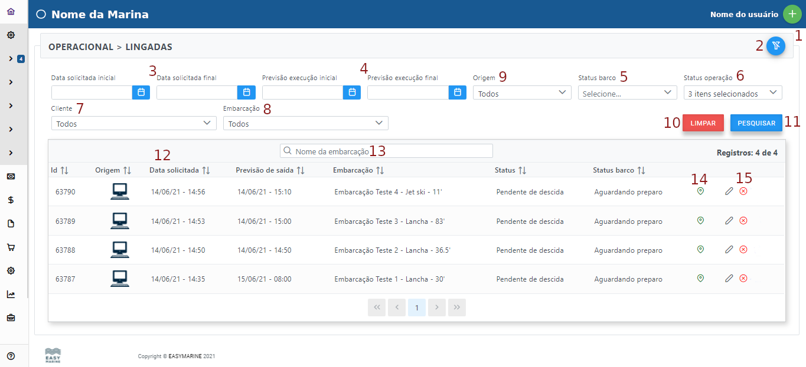
Task: Open calendar for Data solicitada inicial
Action: pyautogui.click(x=141, y=92)
